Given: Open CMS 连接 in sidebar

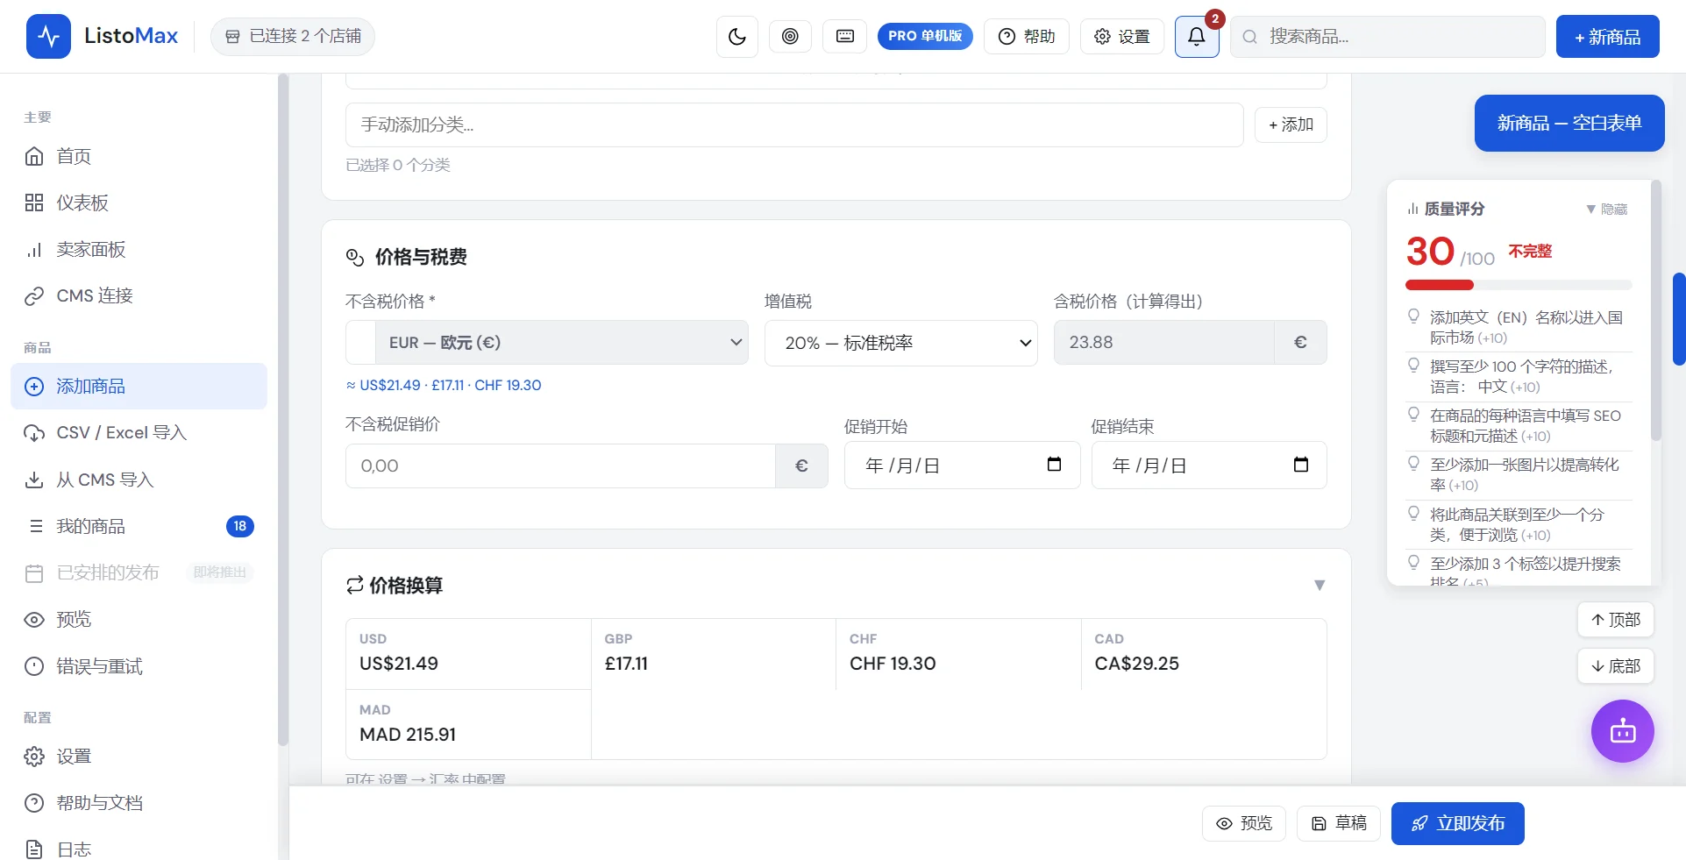Looking at the screenshot, I should tap(139, 295).
